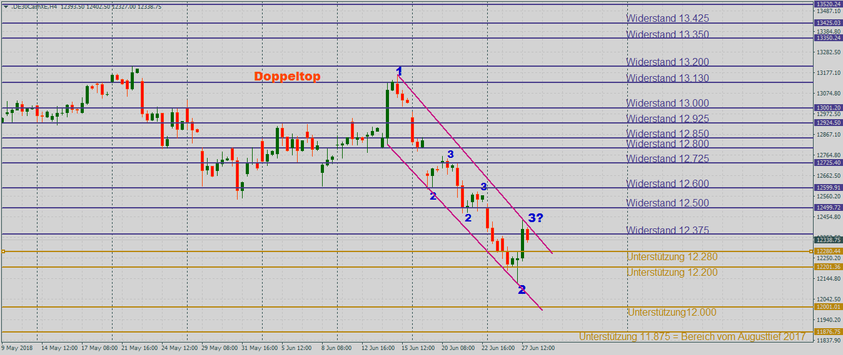The image size is (843, 355).
Task: Click the 11837.90 tick on the price scale
Action: coord(827,341)
